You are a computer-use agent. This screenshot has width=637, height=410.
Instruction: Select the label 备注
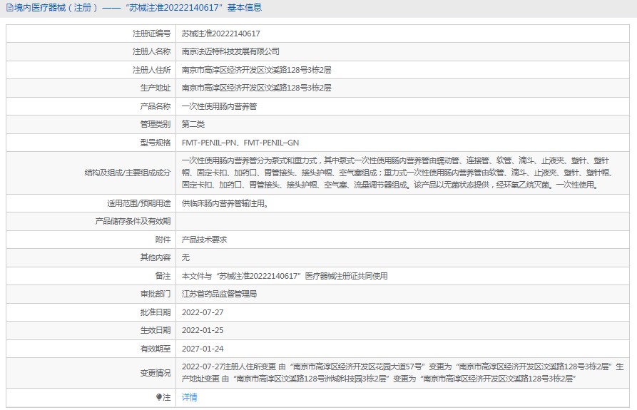tap(163, 276)
